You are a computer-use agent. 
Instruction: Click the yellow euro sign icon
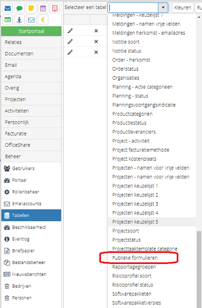(43, 20)
